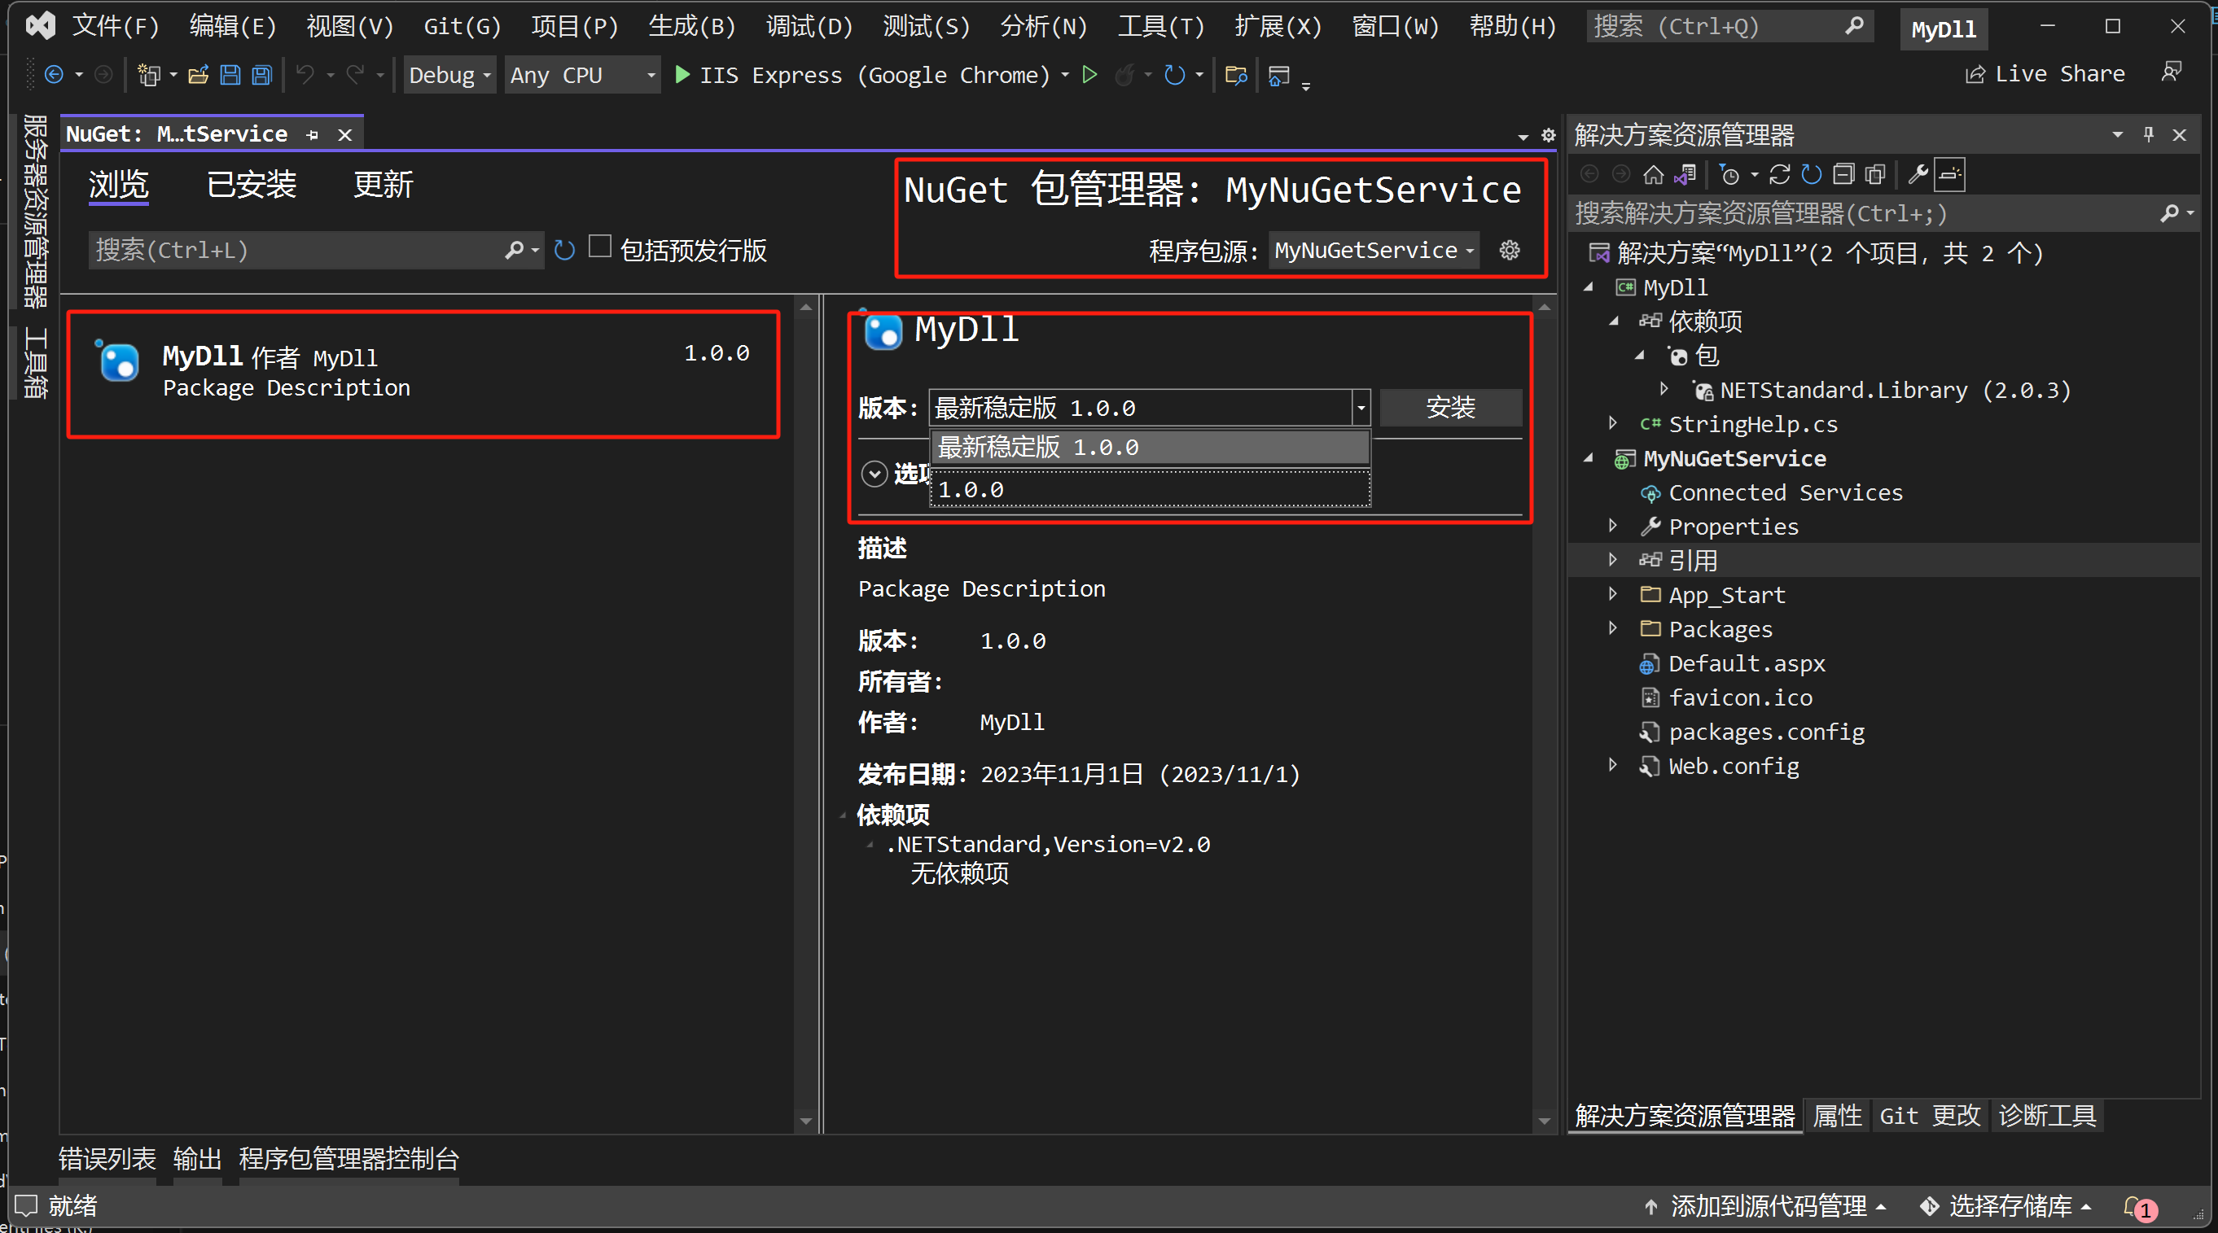
Task: Click the NuGet source settings gear icon
Action: pos(1510,251)
